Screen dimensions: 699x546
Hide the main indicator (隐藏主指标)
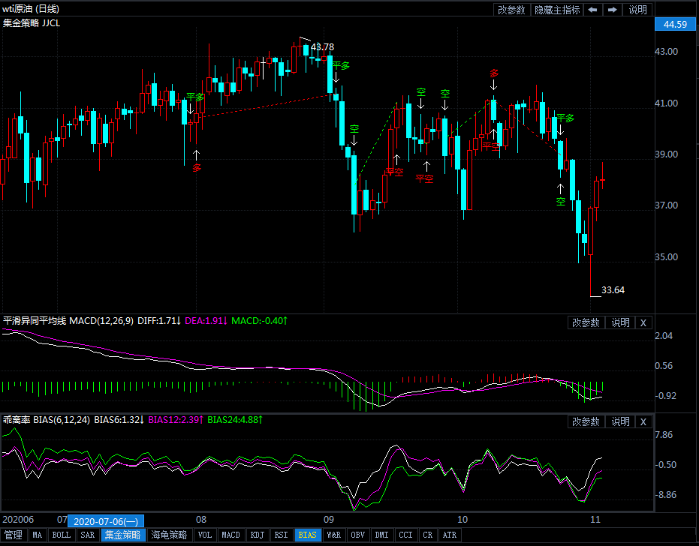557,10
